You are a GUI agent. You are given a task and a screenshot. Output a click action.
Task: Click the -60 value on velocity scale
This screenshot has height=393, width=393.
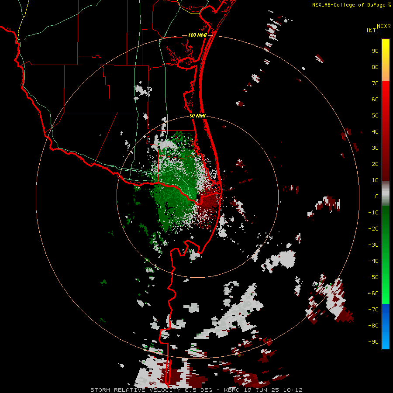[x=373, y=293]
